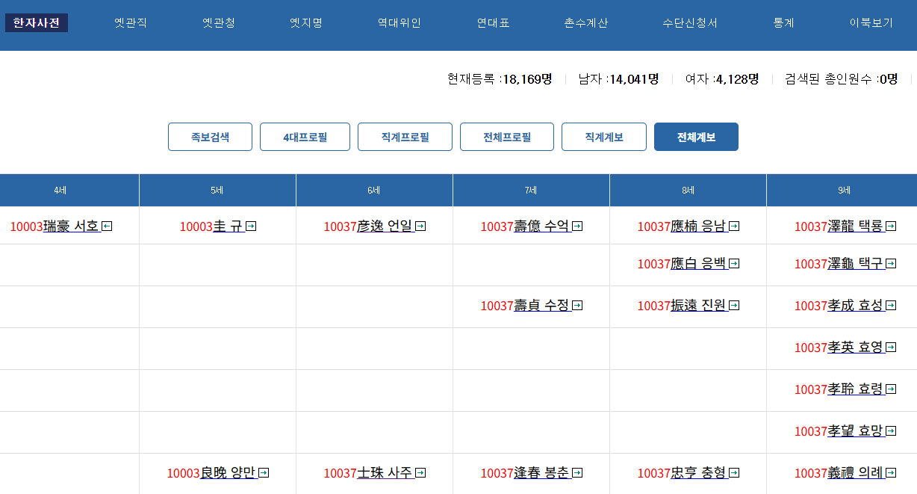This screenshot has height=494, width=917.
Task: Open the 옛관직 menu
Action: pyautogui.click(x=131, y=23)
